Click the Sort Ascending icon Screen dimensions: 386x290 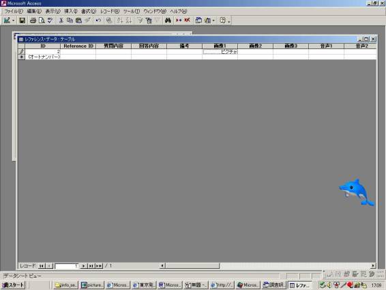(x=120, y=20)
